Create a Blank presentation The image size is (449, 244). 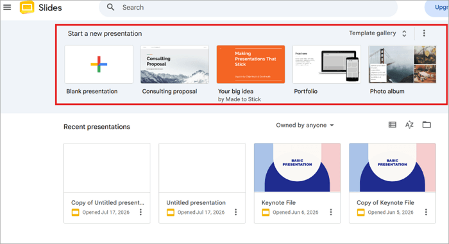click(x=99, y=64)
